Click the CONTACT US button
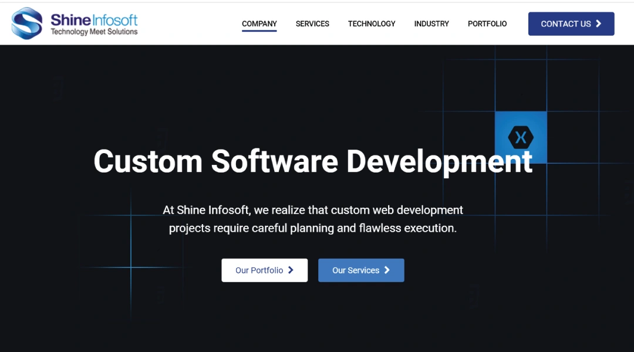 pyautogui.click(x=571, y=24)
